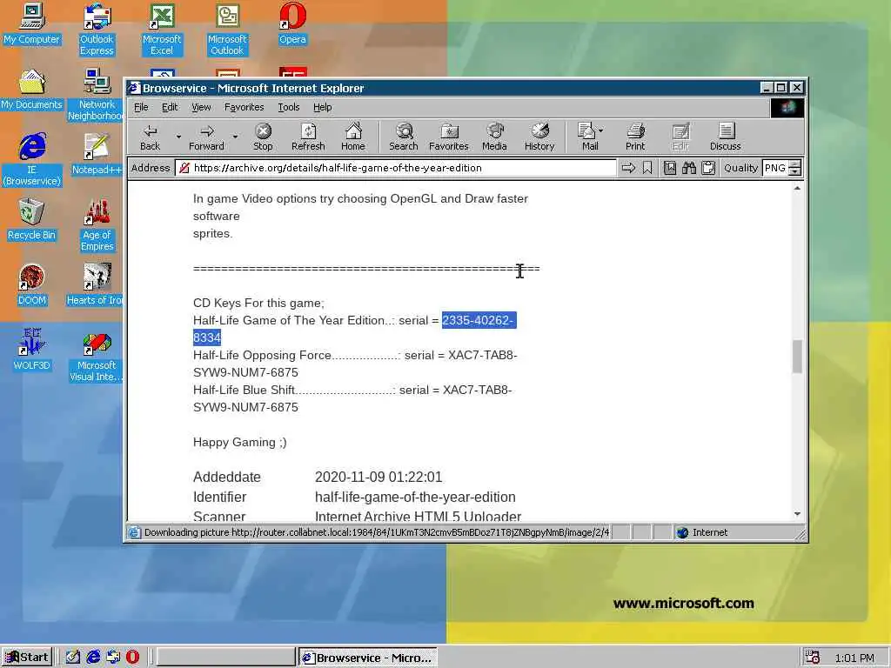Viewport: 891px width, 668px height.
Task: Click the system tray scheduler icon
Action: pyautogui.click(x=812, y=658)
